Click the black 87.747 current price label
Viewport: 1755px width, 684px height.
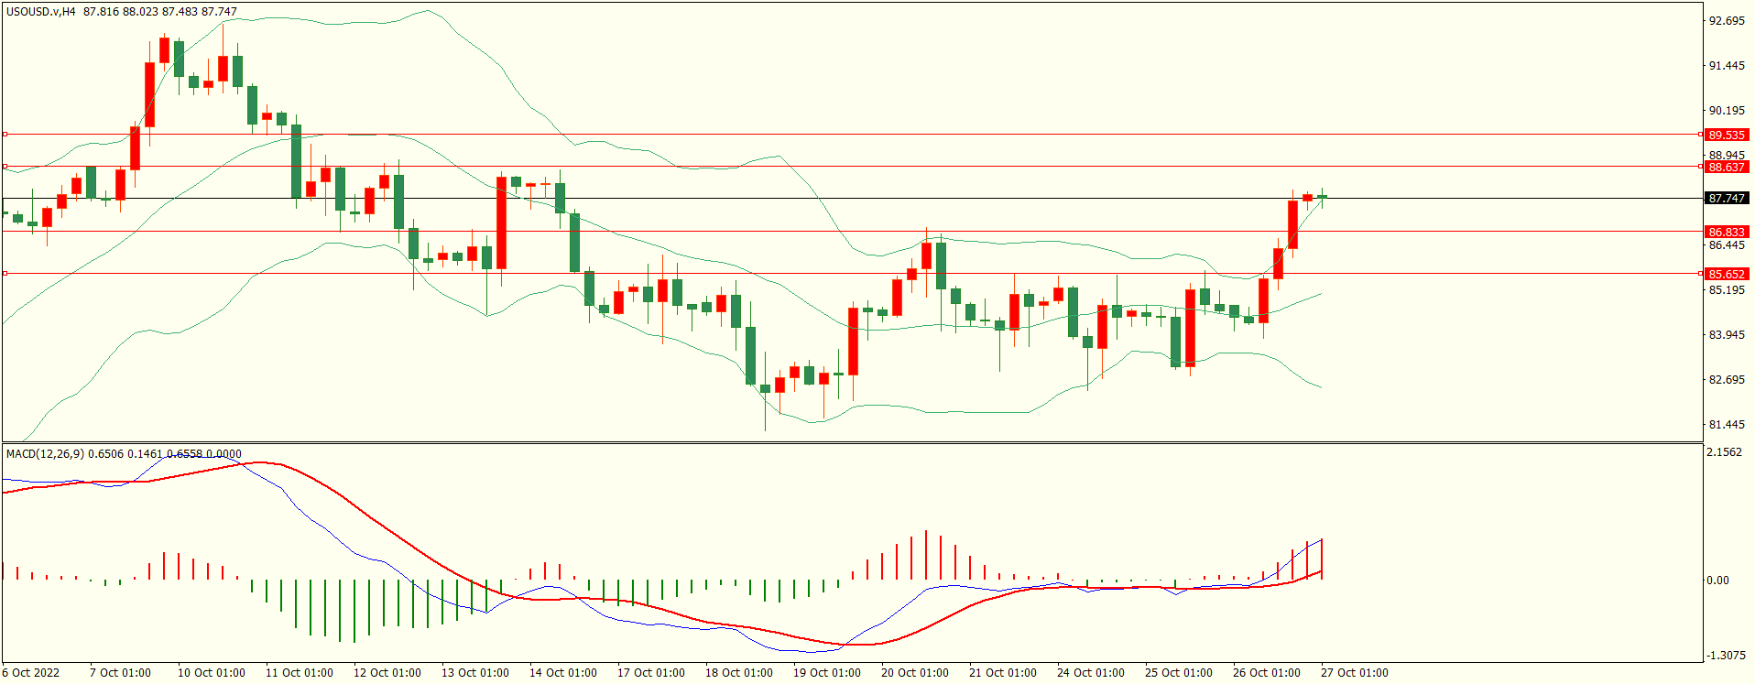1727,198
